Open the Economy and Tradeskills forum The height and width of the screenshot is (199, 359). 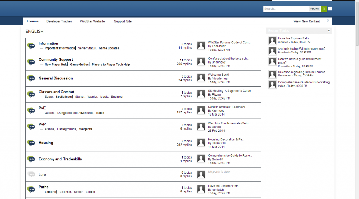[60, 159]
